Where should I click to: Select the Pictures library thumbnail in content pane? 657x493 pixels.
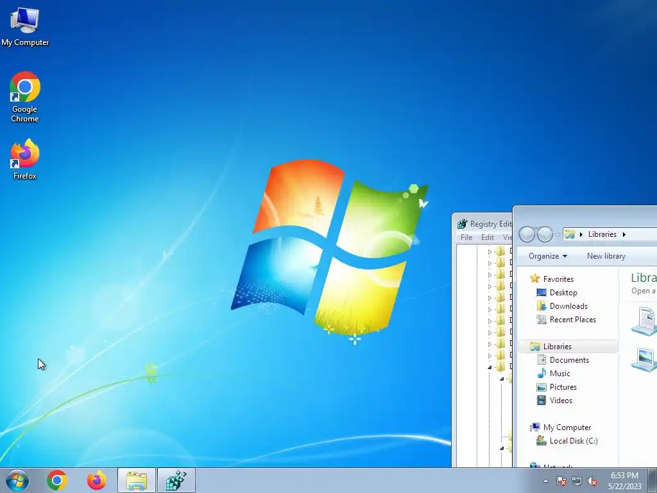click(x=644, y=359)
